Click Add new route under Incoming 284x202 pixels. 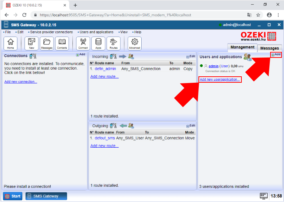click(x=104, y=76)
